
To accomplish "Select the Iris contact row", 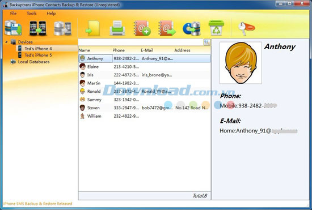I will 145,75.
